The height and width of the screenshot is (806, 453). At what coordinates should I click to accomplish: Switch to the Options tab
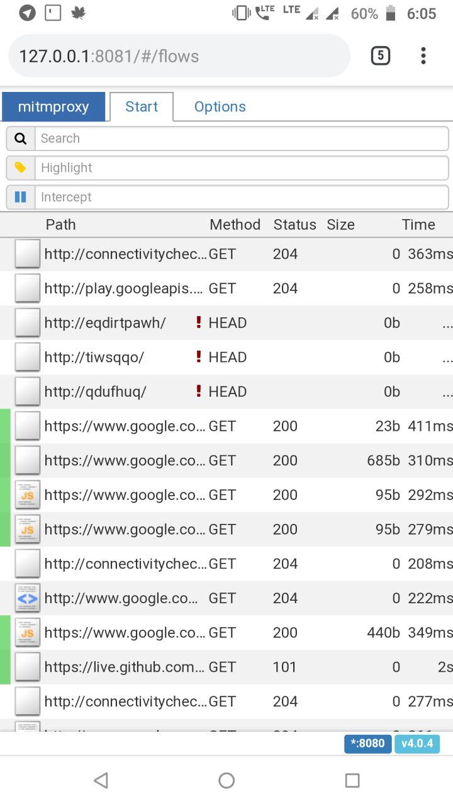[x=220, y=106]
